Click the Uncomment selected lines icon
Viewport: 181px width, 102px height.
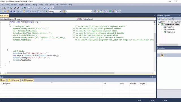pos(25,8)
